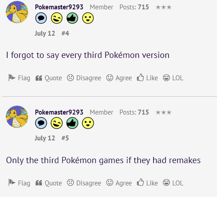Click Disagree on post #5
Image resolution: width=217 pixels, height=197 pixels.
point(84,183)
